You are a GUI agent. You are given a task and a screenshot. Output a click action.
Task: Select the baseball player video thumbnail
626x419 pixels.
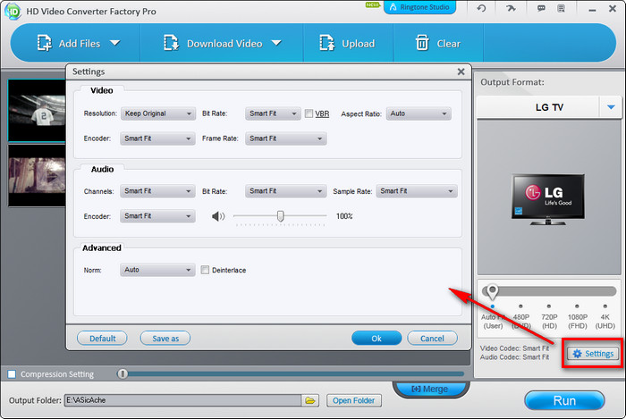click(x=38, y=111)
